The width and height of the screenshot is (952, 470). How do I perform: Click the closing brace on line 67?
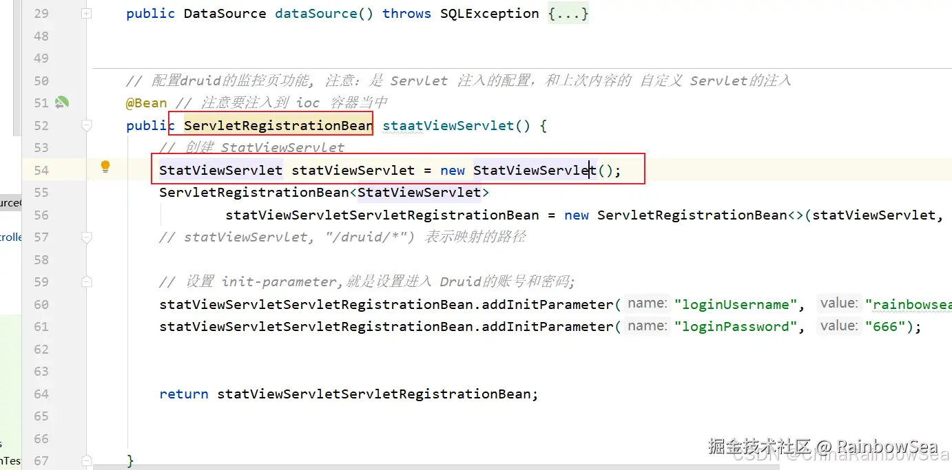[x=130, y=460]
